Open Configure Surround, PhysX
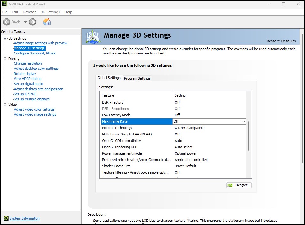 tap(35, 53)
